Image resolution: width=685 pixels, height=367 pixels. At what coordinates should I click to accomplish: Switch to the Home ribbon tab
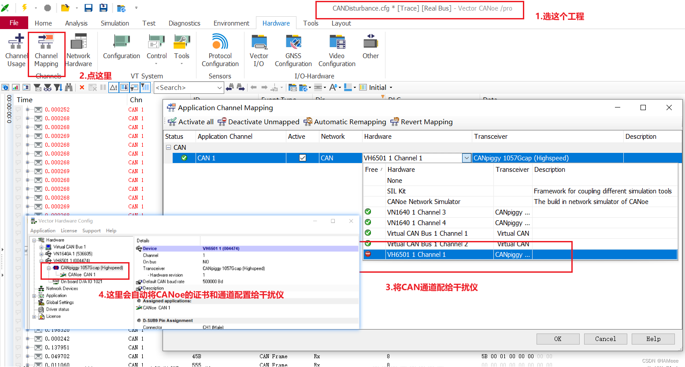coord(43,23)
